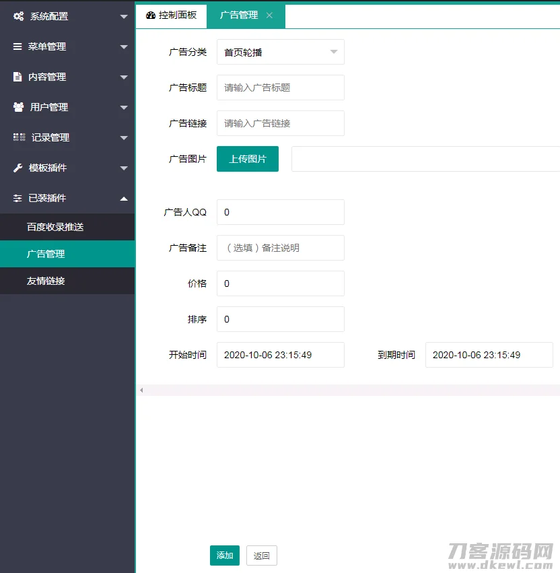Click the 添加 submit button
Viewport: 560px width, 573px height.
point(224,555)
